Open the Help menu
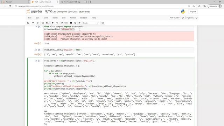 [94, 18]
